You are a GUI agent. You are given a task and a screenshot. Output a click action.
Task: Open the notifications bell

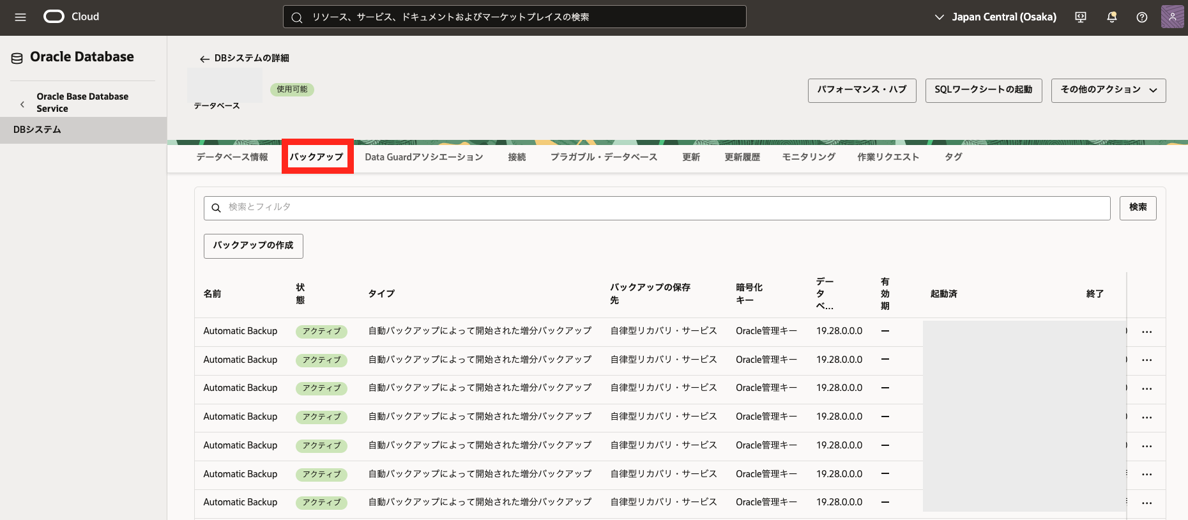(x=1111, y=17)
